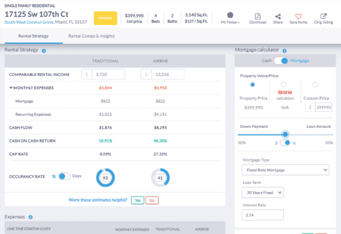The image size is (341, 234).
Task: Open the Loan Term dropdown
Action: click(x=262, y=193)
